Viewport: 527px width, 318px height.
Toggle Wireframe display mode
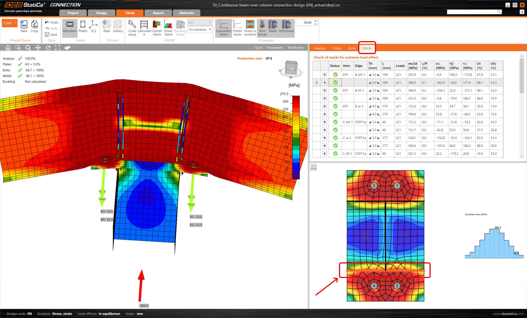pyautogui.click(x=295, y=47)
